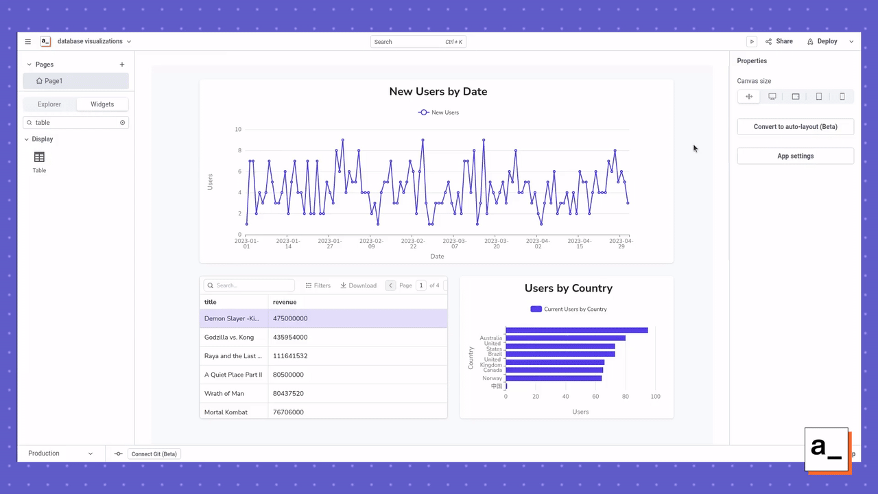
Task: Select the tablet portrait canvas size icon
Action: [x=819, y=96]
